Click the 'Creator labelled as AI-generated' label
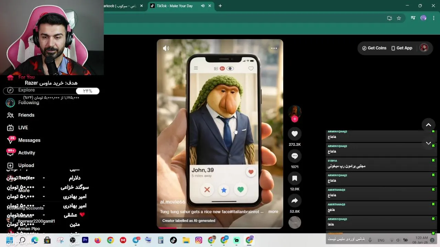 click(189, 221)
